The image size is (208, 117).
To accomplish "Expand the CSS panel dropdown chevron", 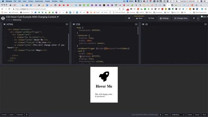I will (x=136, y=24).
